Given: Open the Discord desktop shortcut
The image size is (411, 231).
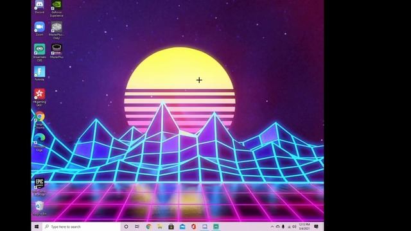Looking at the screenshot, I should [x=40, y=6].
